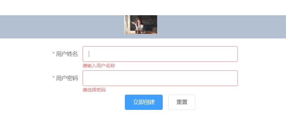This screenshot has width=286, height=126.
Task: Clear the form using 重置 button
Action: (x=182, y=102)
